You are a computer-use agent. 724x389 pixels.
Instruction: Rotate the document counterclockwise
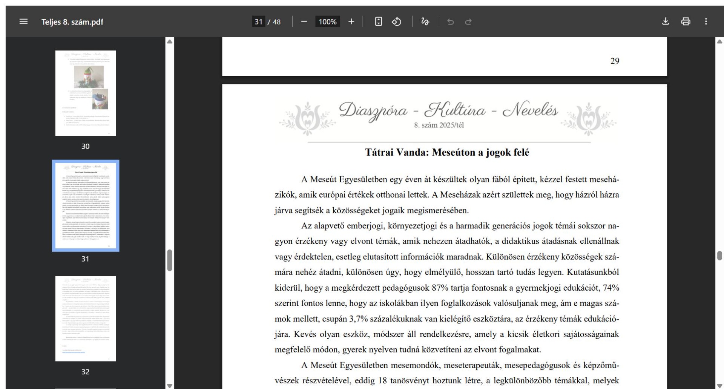point(396,21)
